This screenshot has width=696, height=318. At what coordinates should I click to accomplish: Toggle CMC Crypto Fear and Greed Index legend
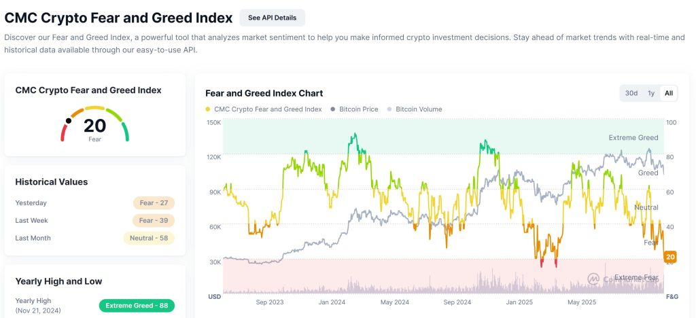263,109
